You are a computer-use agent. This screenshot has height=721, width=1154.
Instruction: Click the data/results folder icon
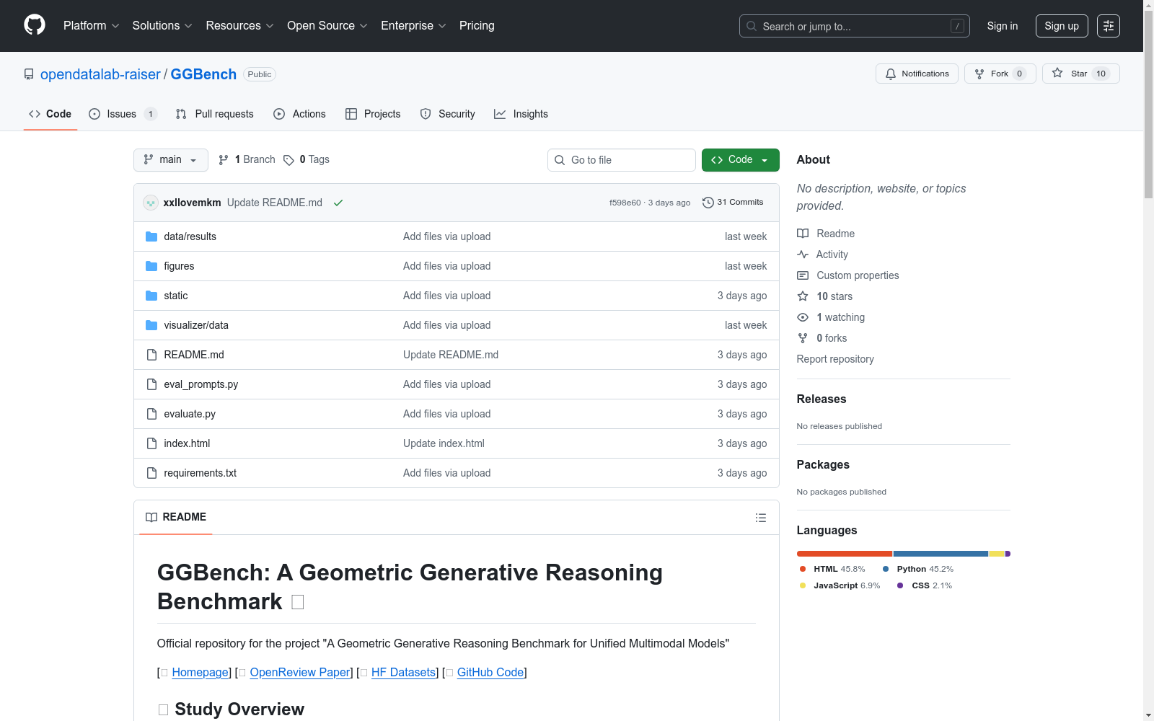tap(151, 236)
